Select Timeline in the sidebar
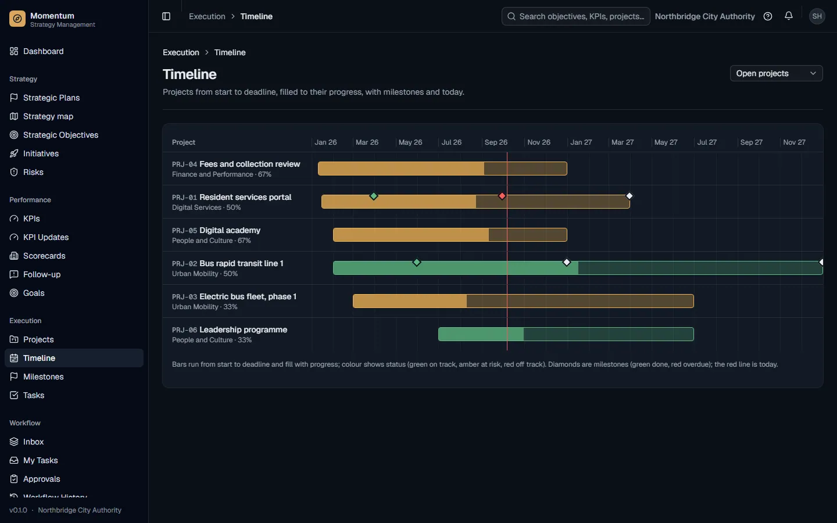Image resolution: width=837 pixels, height=523 pixels. point(74,358)
